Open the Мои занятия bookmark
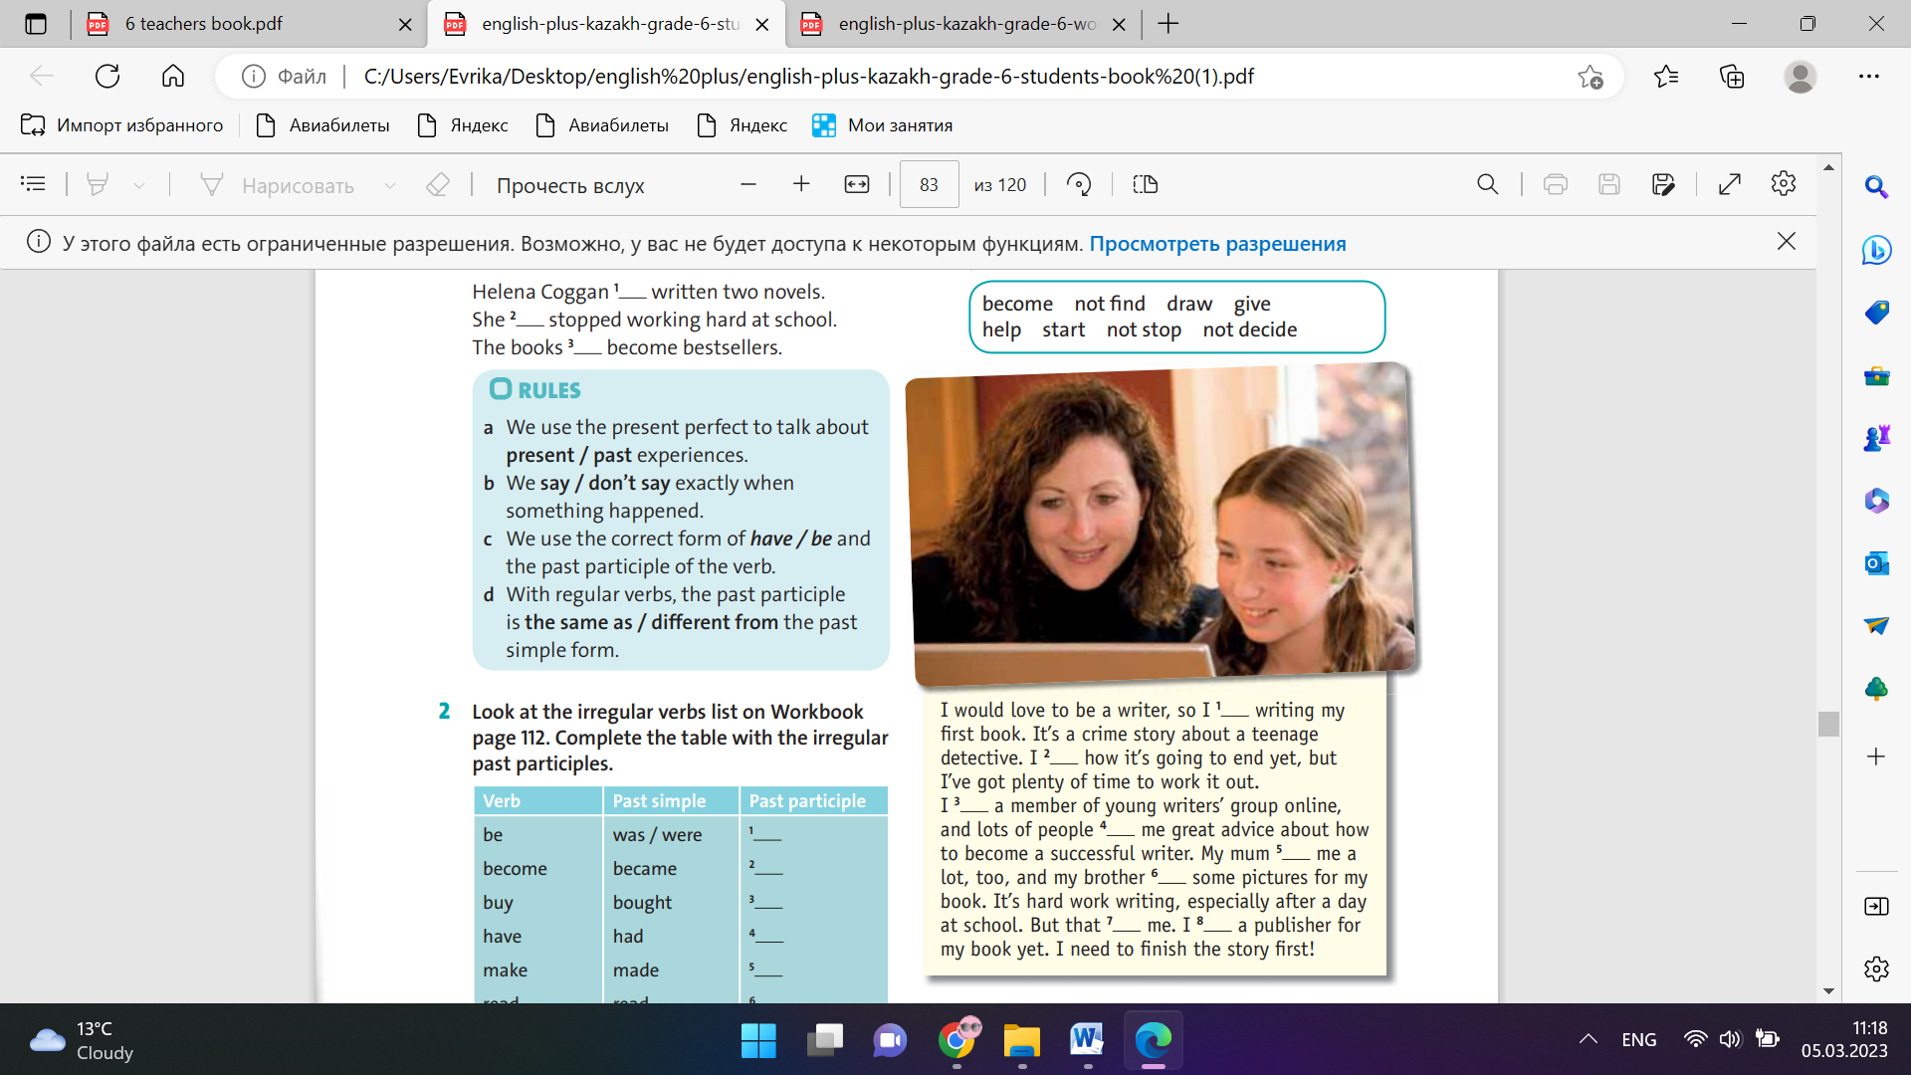Screen dimensions: 1911x1075 pyautogui.click(x=883, y=125)
